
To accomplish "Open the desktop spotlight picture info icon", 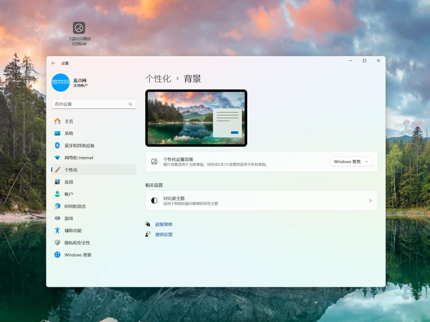I will pyautogui.click(x=79, y=28).
